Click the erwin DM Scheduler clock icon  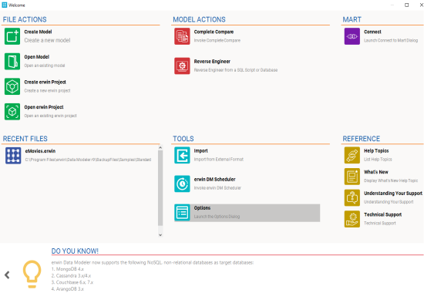click(x=182, y=184)
